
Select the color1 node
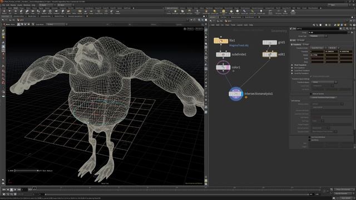[x=223, y=67]
